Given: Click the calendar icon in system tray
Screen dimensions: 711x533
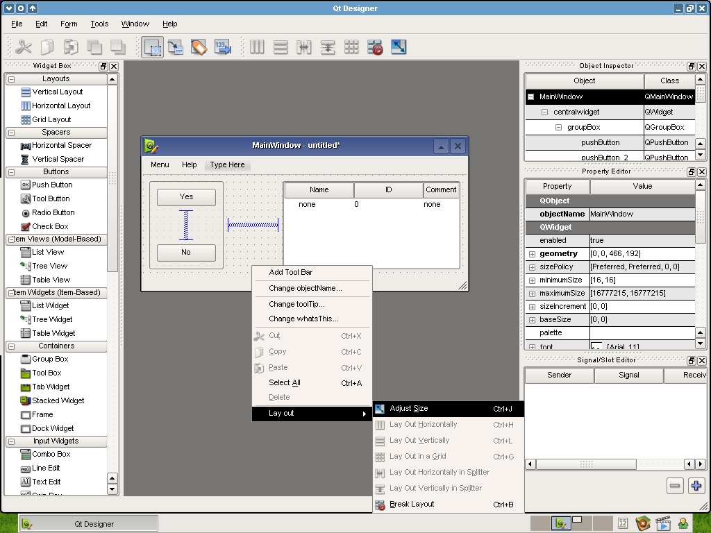Looking at the screenshot, I should point(623,524).
